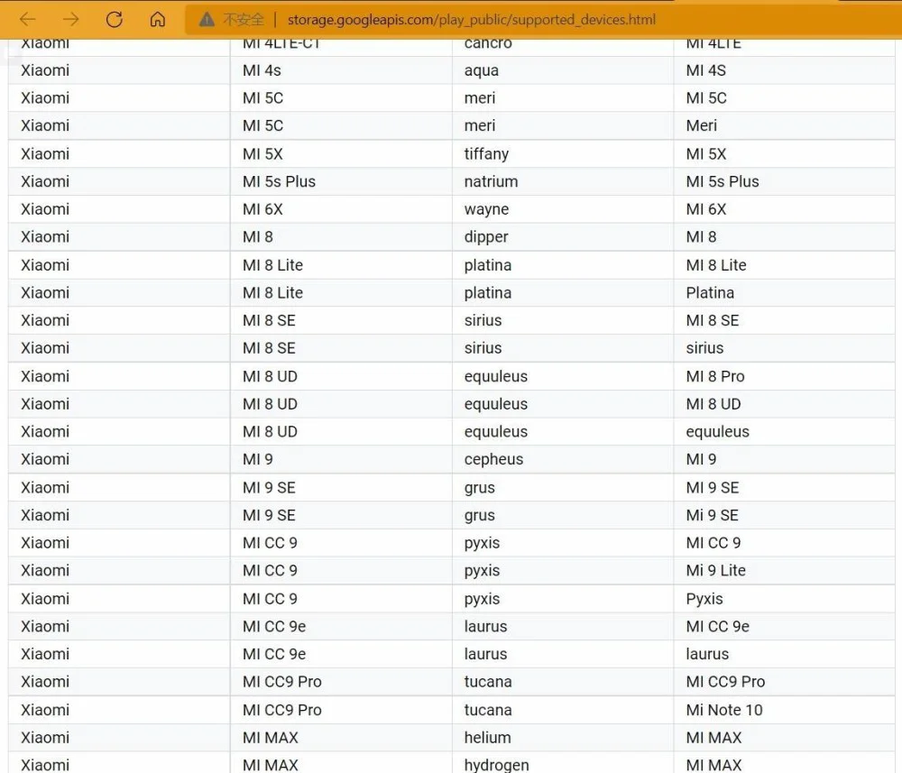
Task: Select the 'MI 8 SE' cell in last column
Action: pos(784,320)
